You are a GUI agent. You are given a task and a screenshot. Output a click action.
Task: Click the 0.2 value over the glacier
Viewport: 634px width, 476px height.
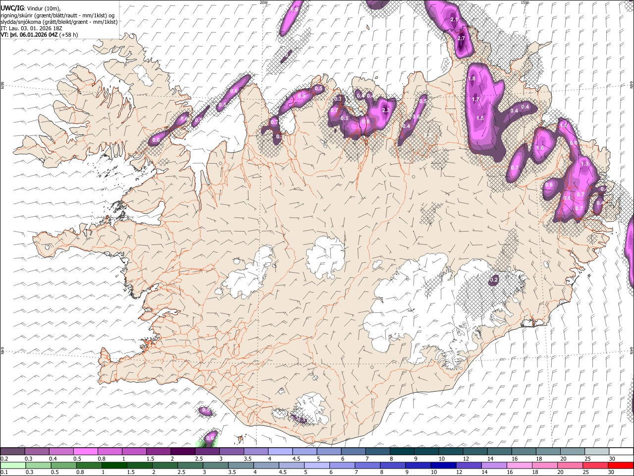pos(493,280)
